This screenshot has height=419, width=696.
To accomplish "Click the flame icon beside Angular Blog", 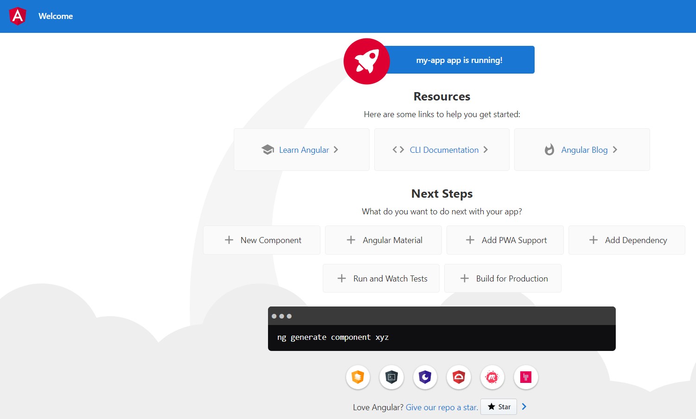I will [549, 150].
